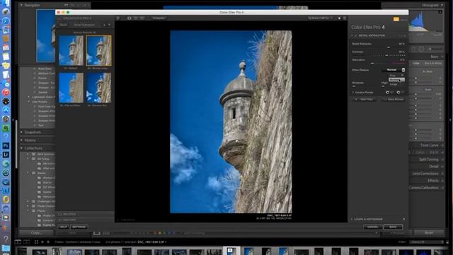The width and height of the screenshot is (453, 255).
Task: Click Lightroom Copy button
Action: tap(36, 233)
